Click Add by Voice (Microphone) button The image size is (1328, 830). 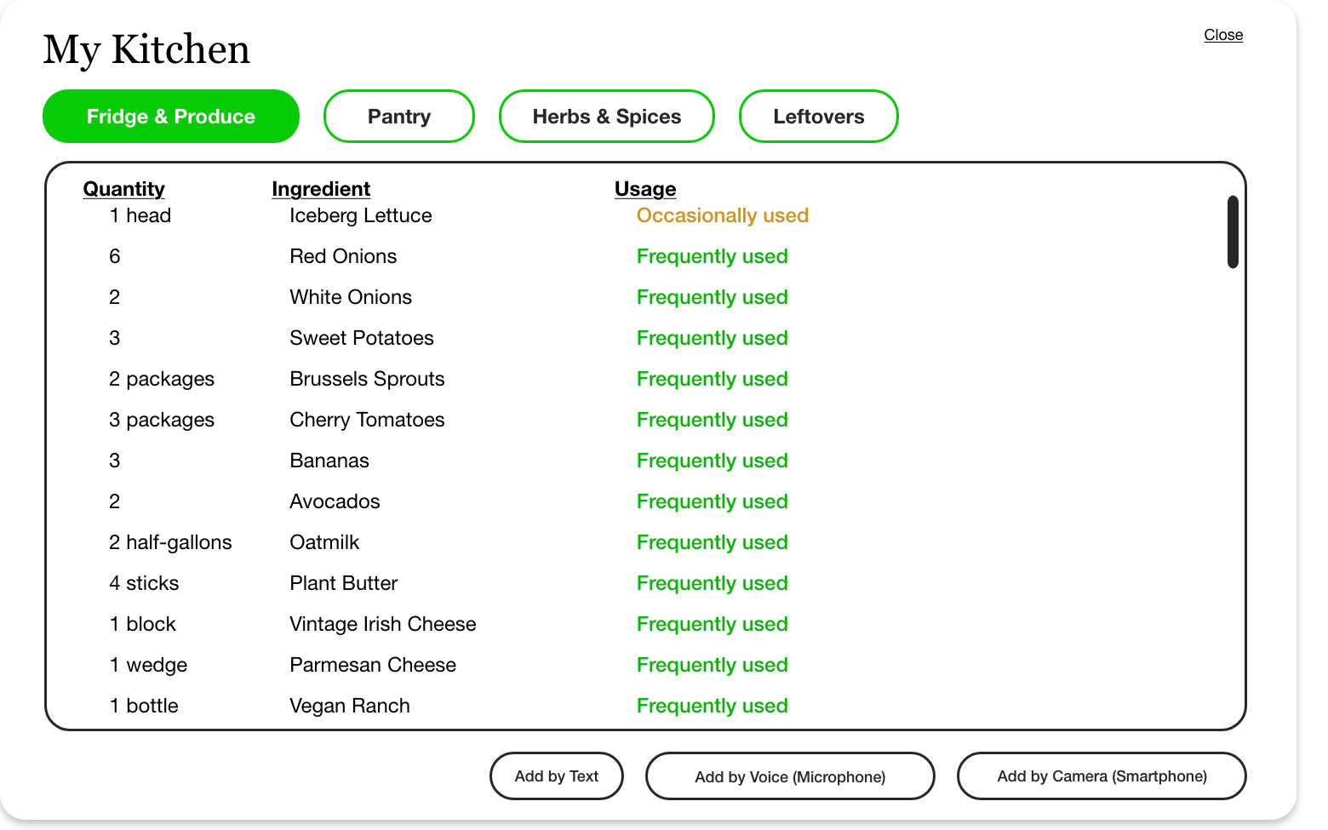[790, 776]
